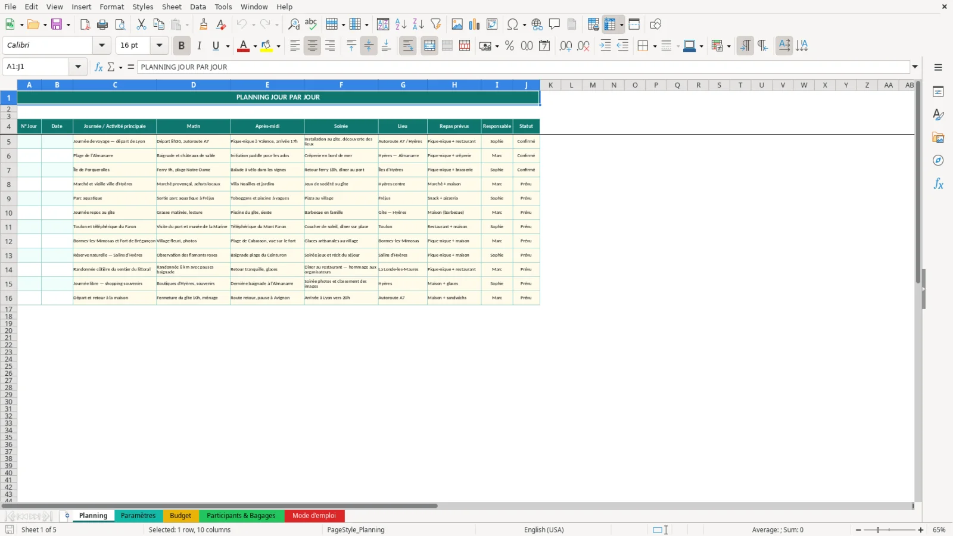Click the Zoom In plus button
953x536 pixels.
[x=921, y=529]
